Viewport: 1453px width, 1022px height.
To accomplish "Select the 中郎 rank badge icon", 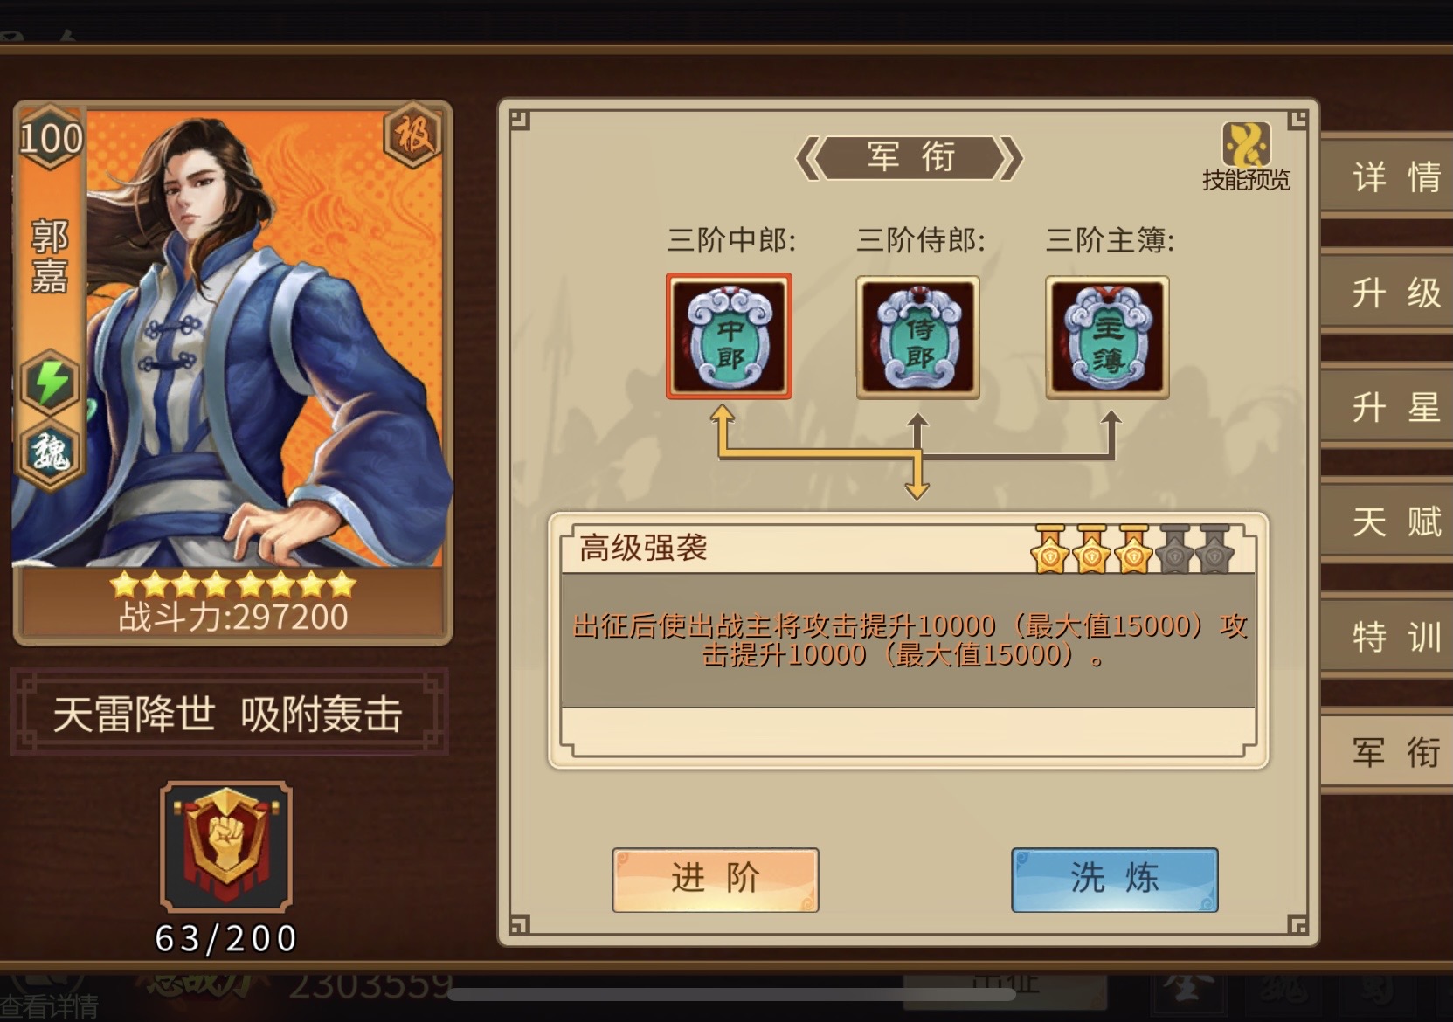I will click(729, 336).
